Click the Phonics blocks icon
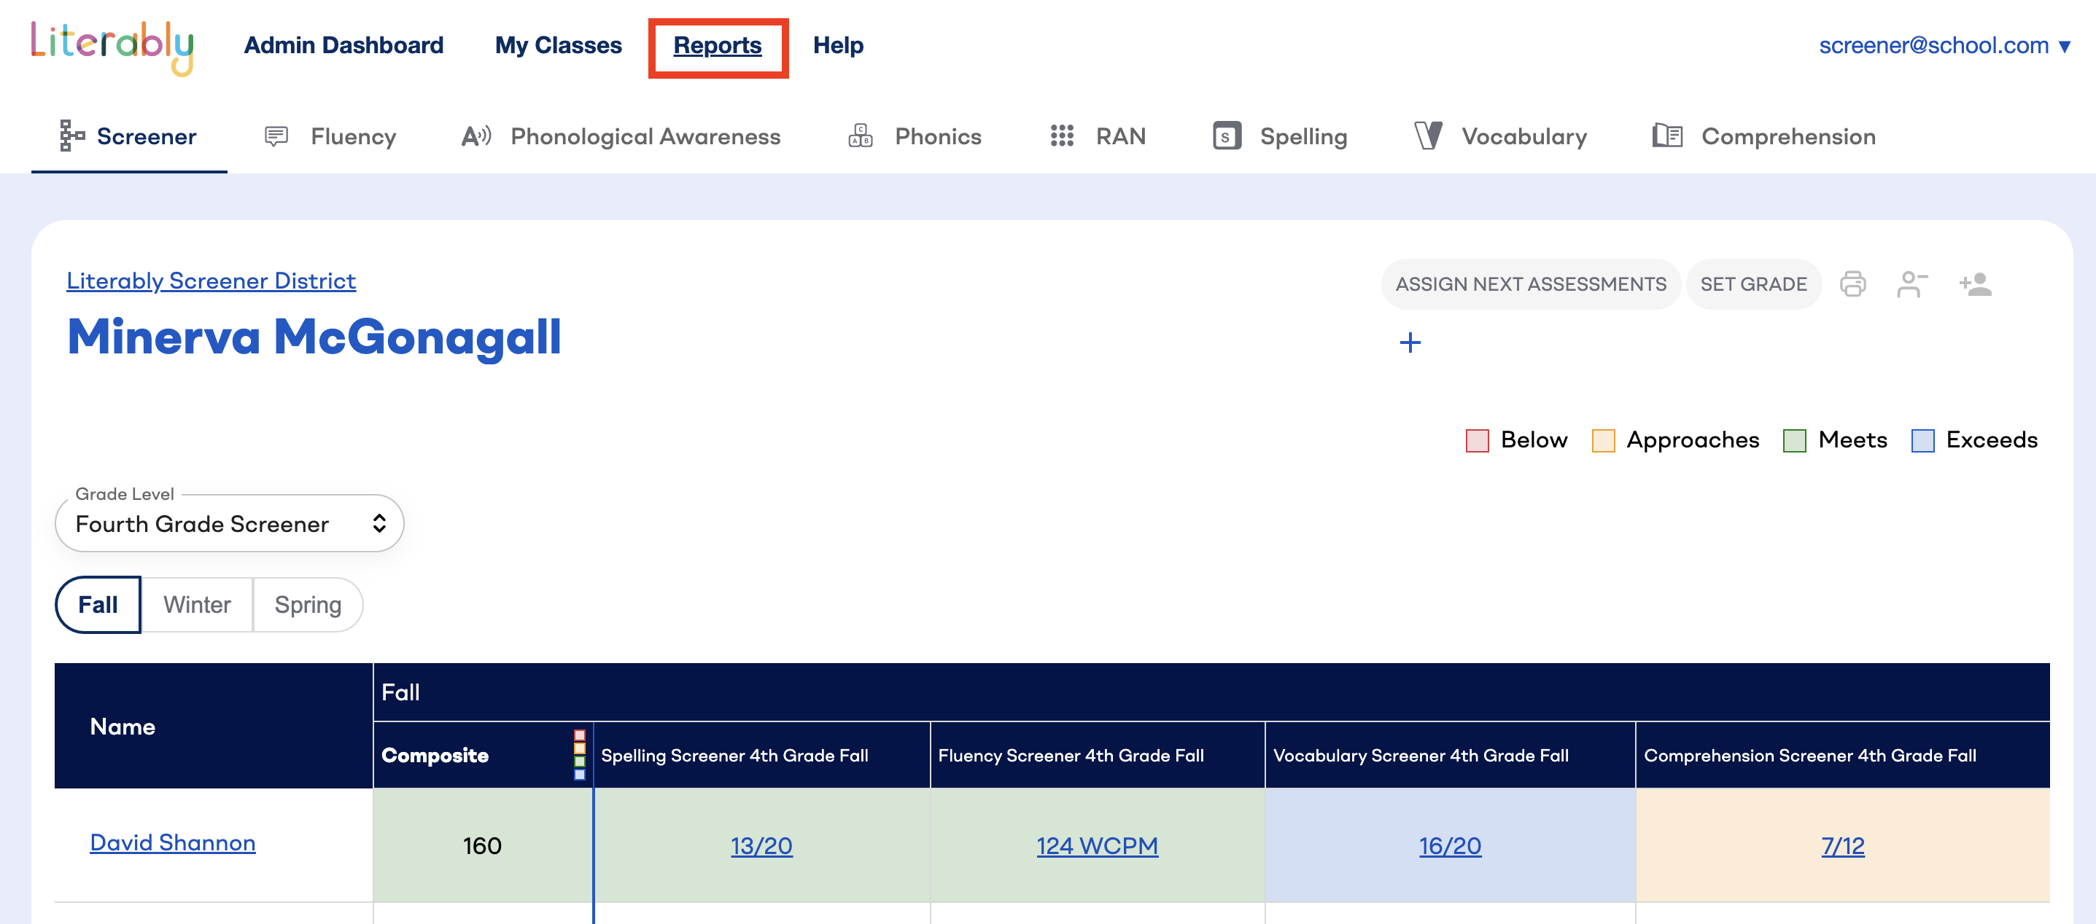Viewport: 2096px width, 924px height. [x=861, y=135]
